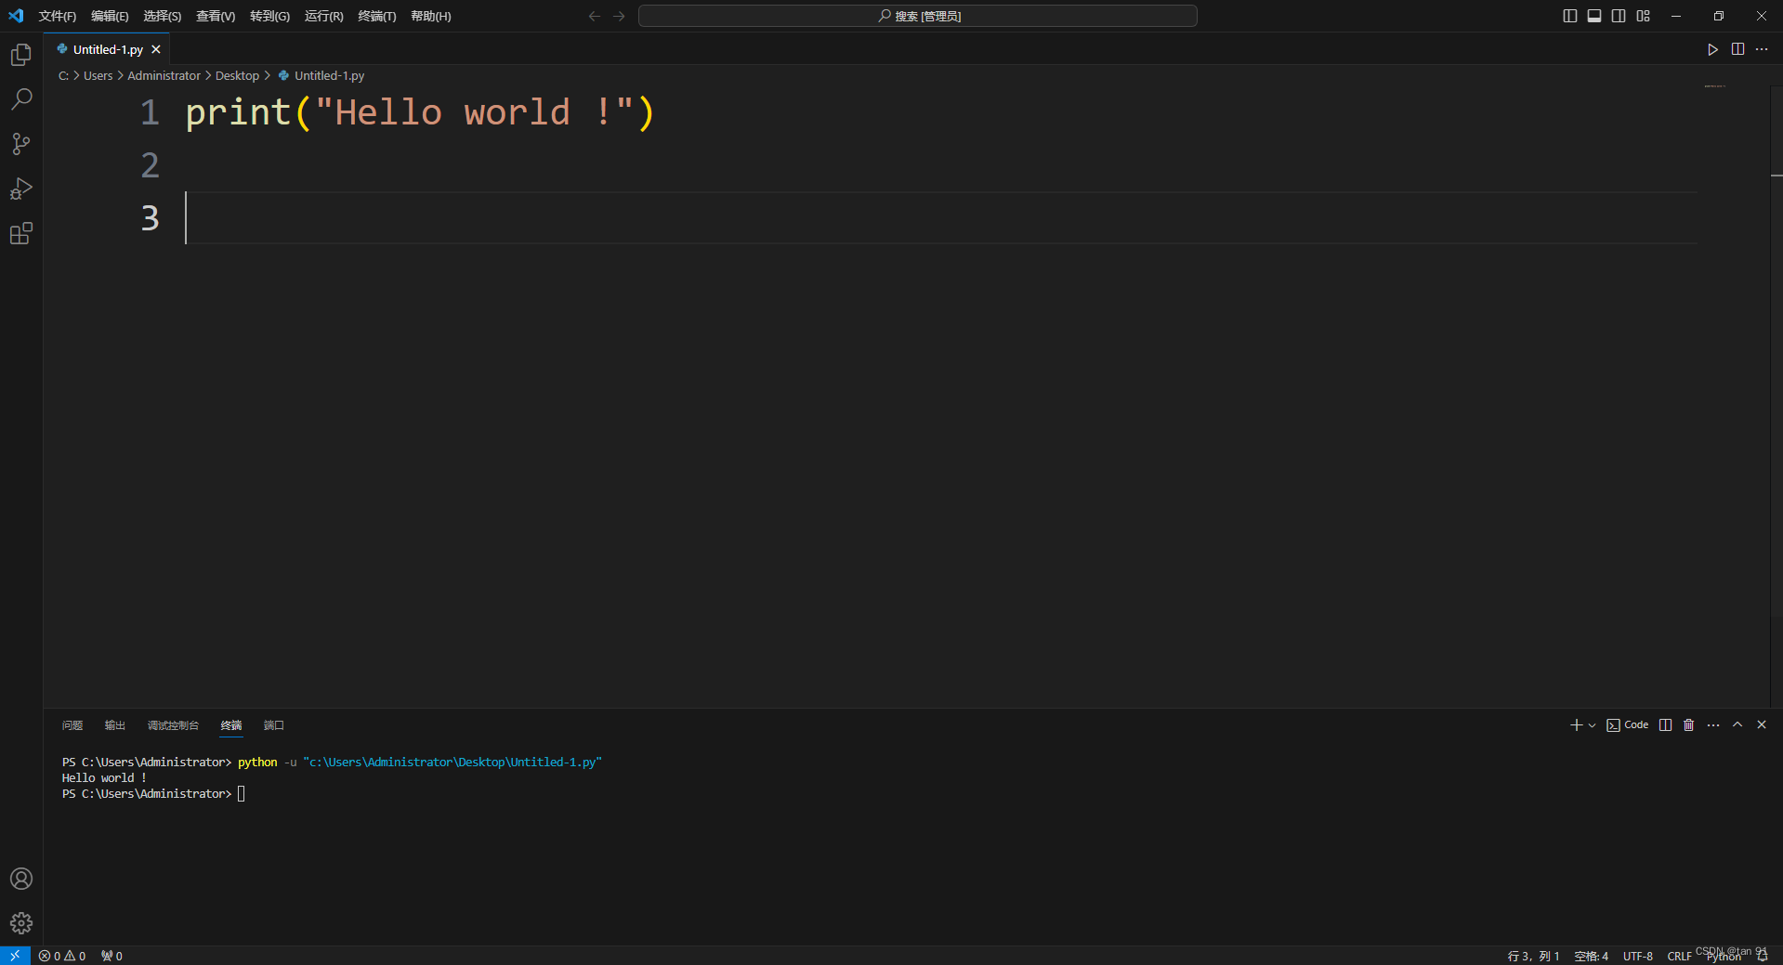The image size is (1783, 965).
Task: Split the editor to the right
Action: pyautogui.click(x=1737, y=49)
